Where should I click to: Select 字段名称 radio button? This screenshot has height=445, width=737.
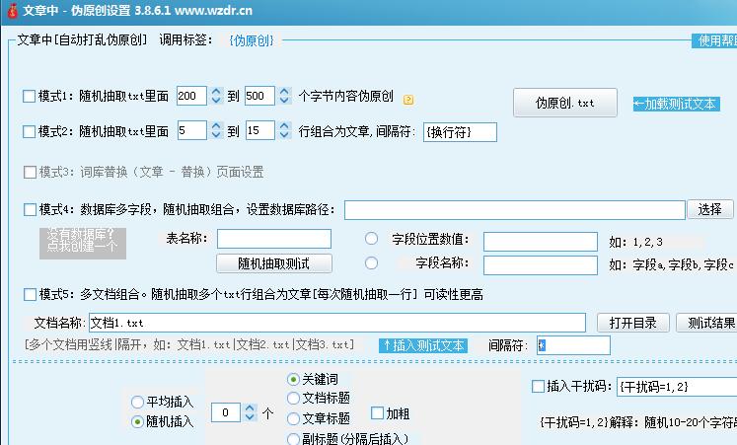371,263
